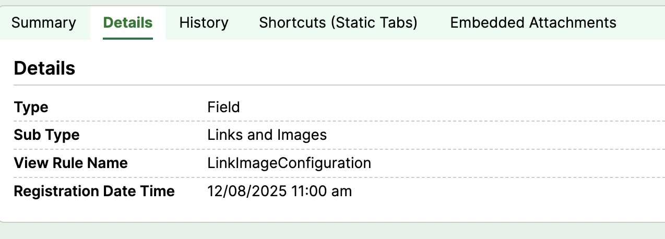Switch to the Summary tab
This screenshot has height=239, width=665.
pyautogui.click(x=44, y=23)
